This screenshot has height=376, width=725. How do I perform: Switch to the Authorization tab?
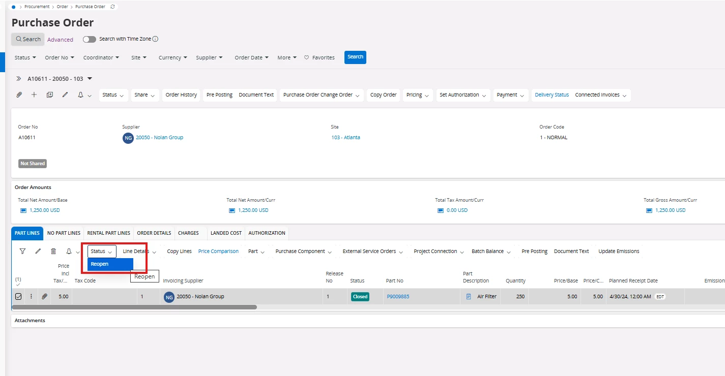(x=267, y=233)
